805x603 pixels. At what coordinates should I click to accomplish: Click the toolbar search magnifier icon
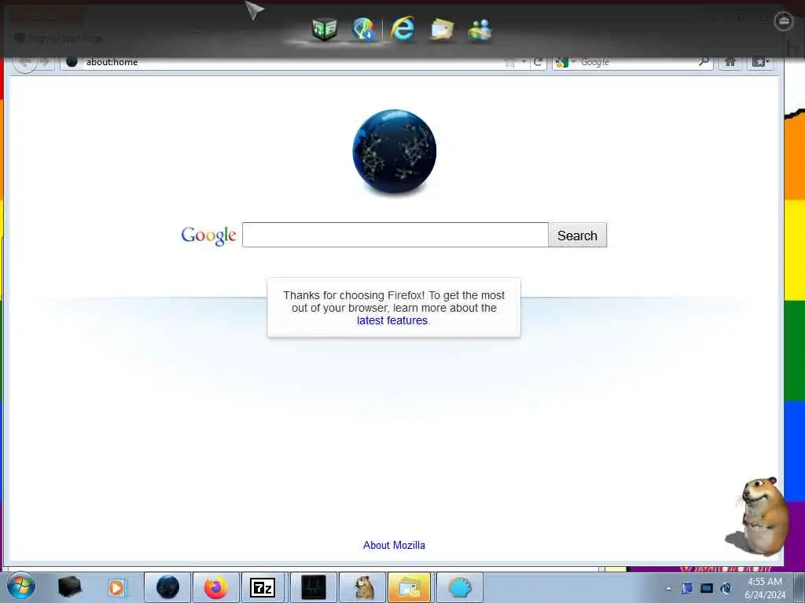point(704,62)
